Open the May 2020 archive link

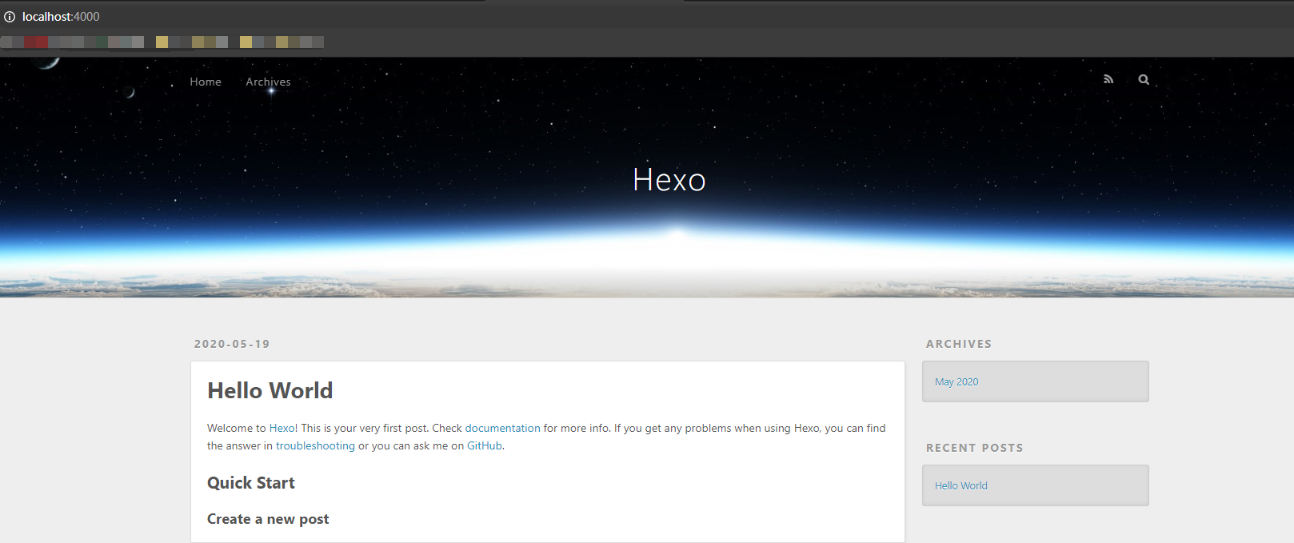pos(957,381)
